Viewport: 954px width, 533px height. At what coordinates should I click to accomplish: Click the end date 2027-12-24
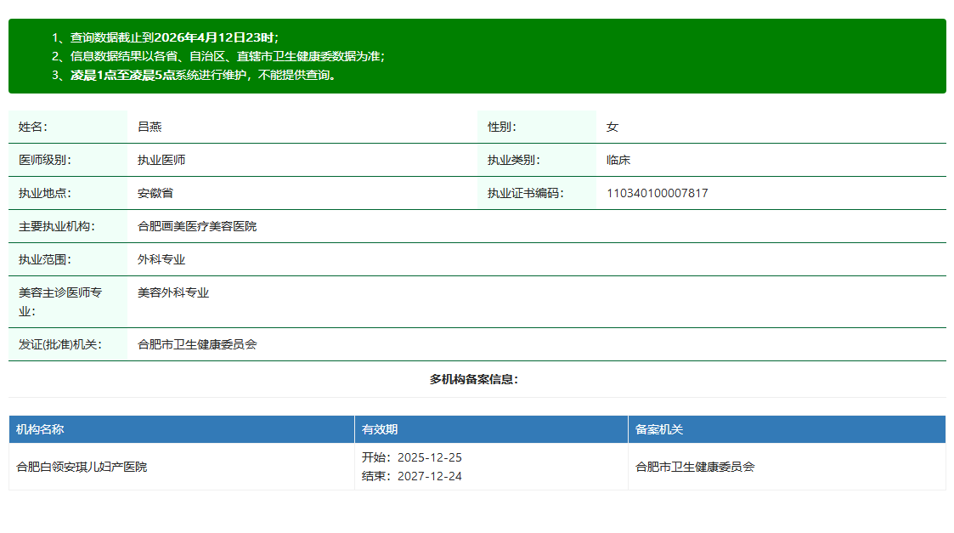429,476
